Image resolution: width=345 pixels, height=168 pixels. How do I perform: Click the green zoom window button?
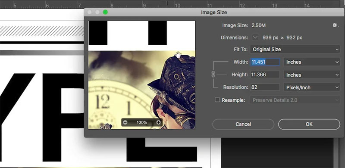pos(105,12)
